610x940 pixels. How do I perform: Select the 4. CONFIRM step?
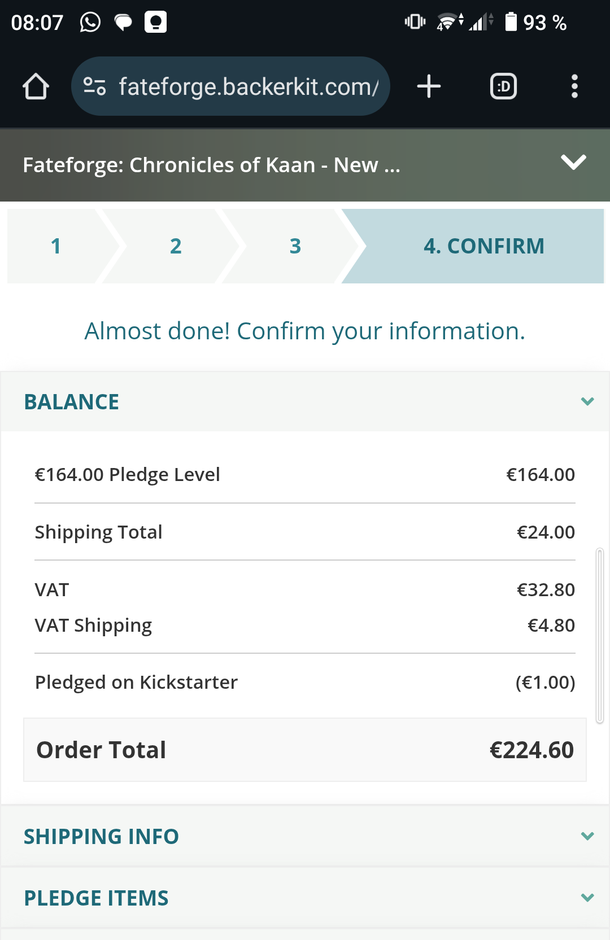483,246
